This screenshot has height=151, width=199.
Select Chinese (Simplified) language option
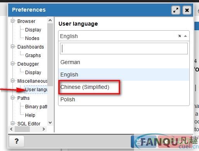tap(85, 87)
